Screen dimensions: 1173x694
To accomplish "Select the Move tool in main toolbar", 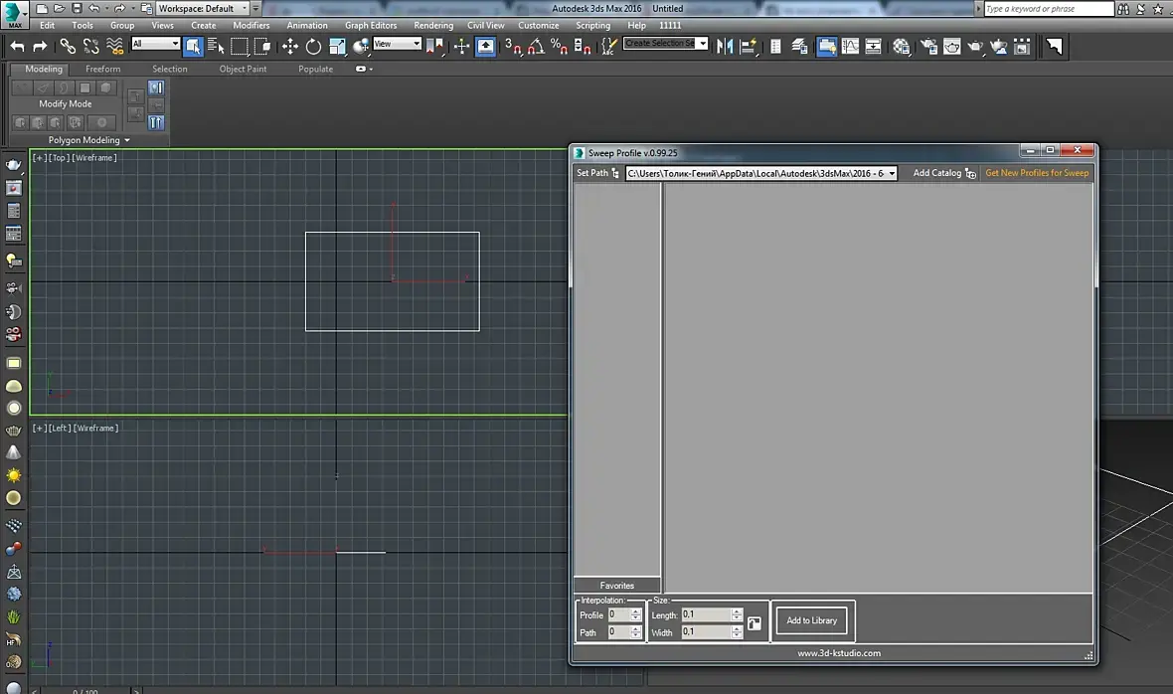I will [x=290, y=46].
